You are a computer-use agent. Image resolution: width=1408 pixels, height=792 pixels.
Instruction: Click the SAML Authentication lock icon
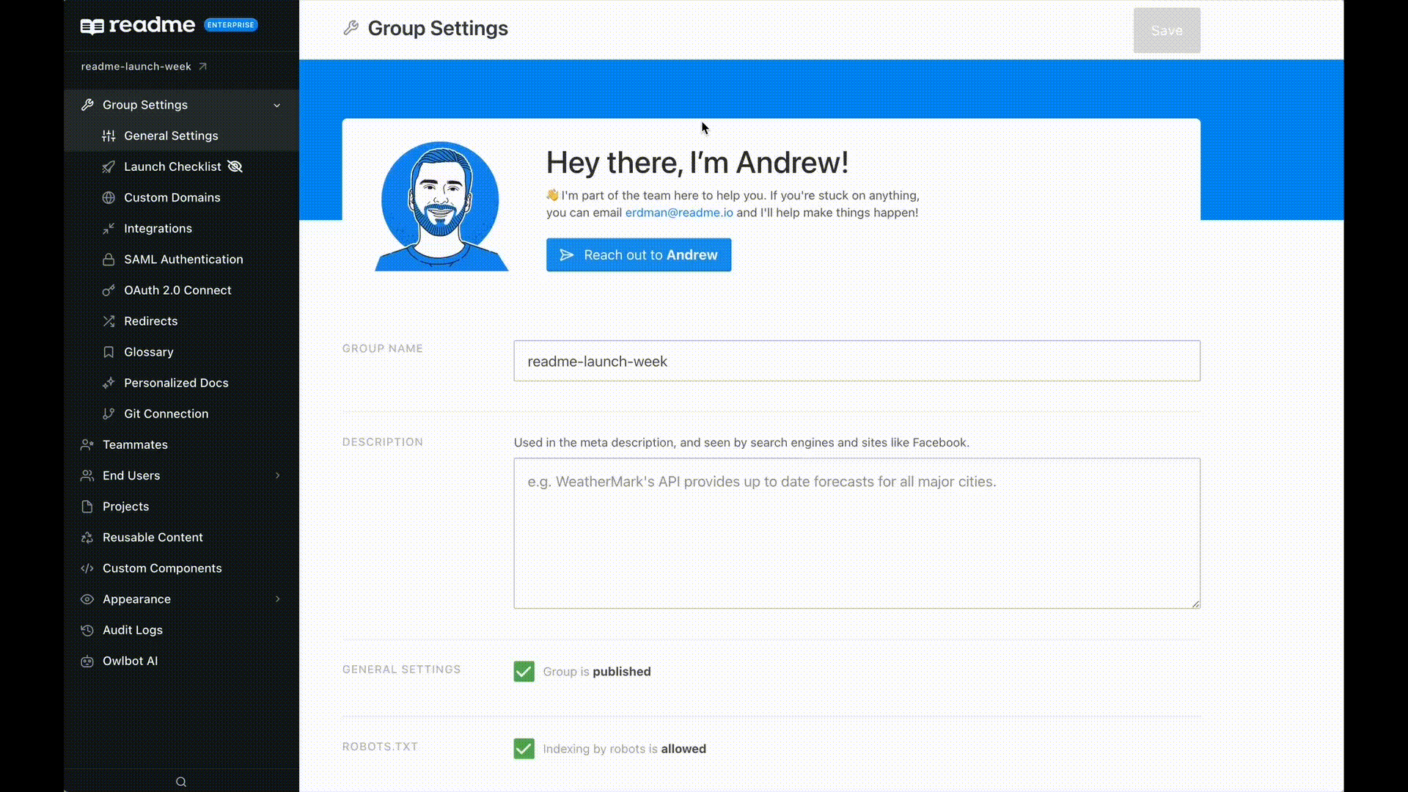coord(109,260)
